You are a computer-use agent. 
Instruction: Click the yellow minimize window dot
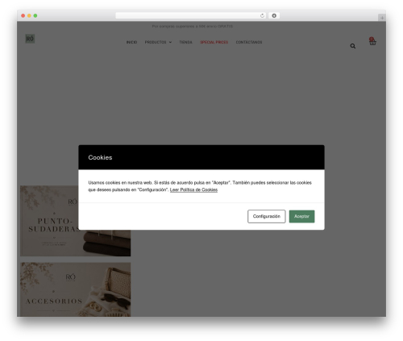[x=29, y=15]
